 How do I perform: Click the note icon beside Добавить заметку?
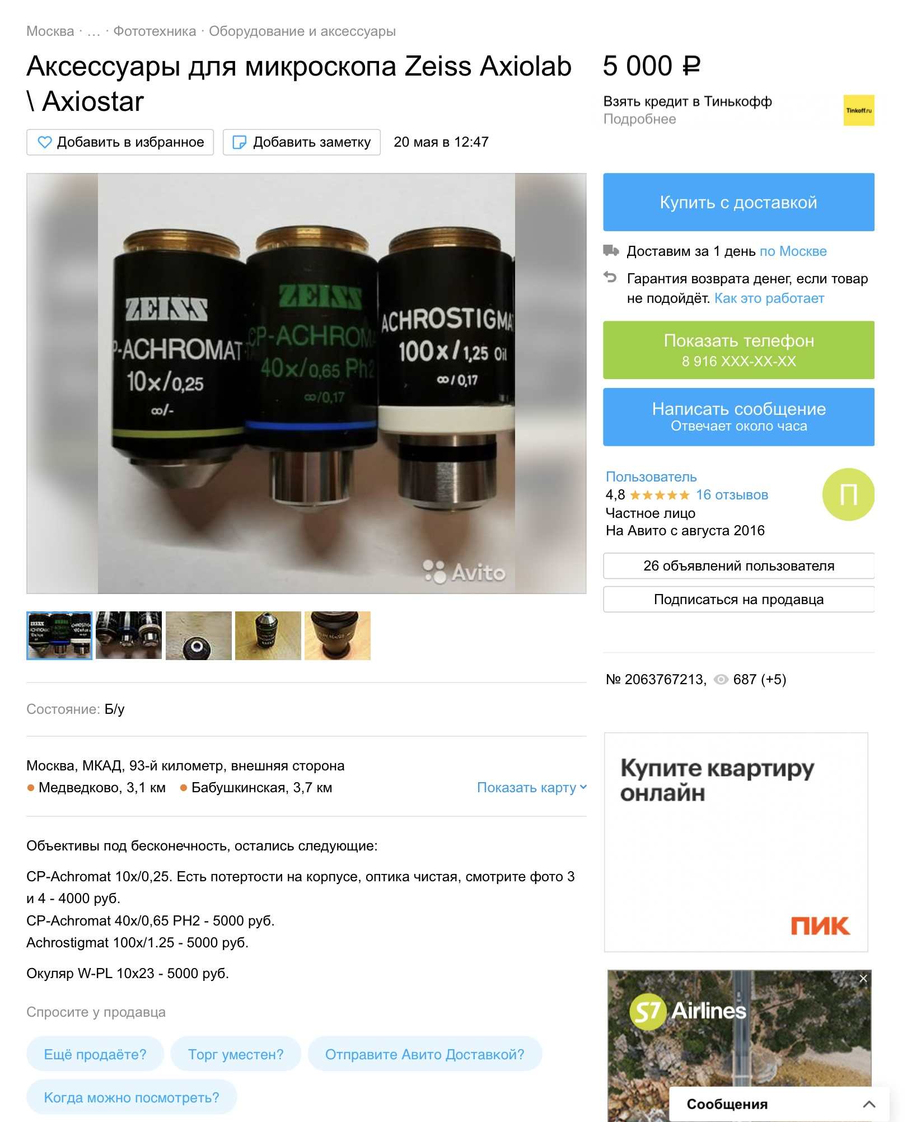point(239,142)
